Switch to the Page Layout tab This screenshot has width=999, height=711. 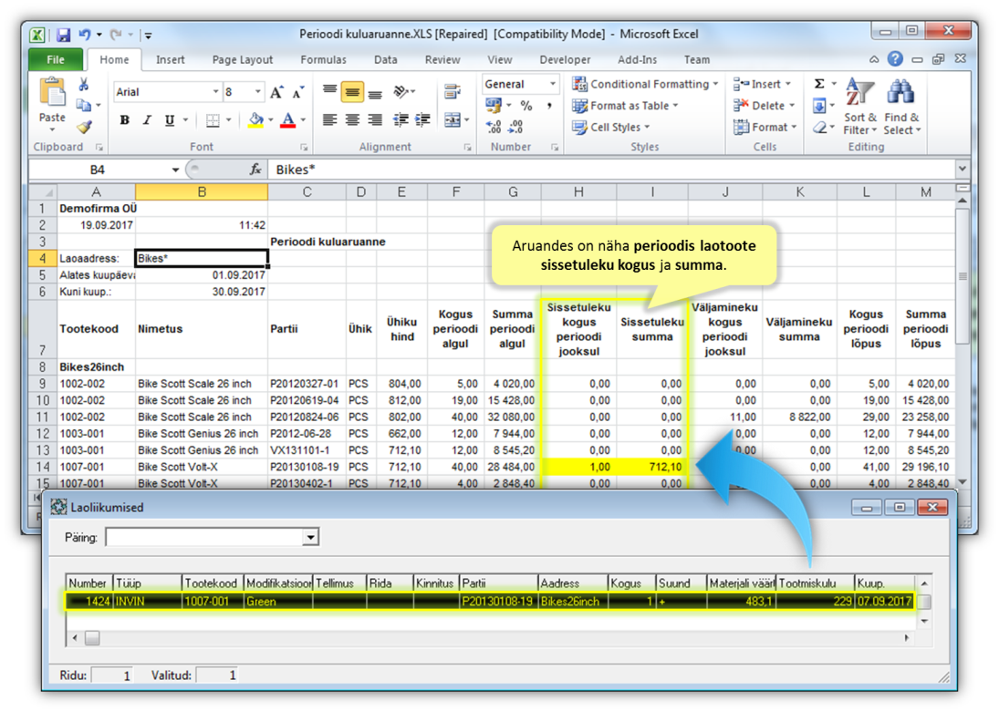tap(242, 60)
